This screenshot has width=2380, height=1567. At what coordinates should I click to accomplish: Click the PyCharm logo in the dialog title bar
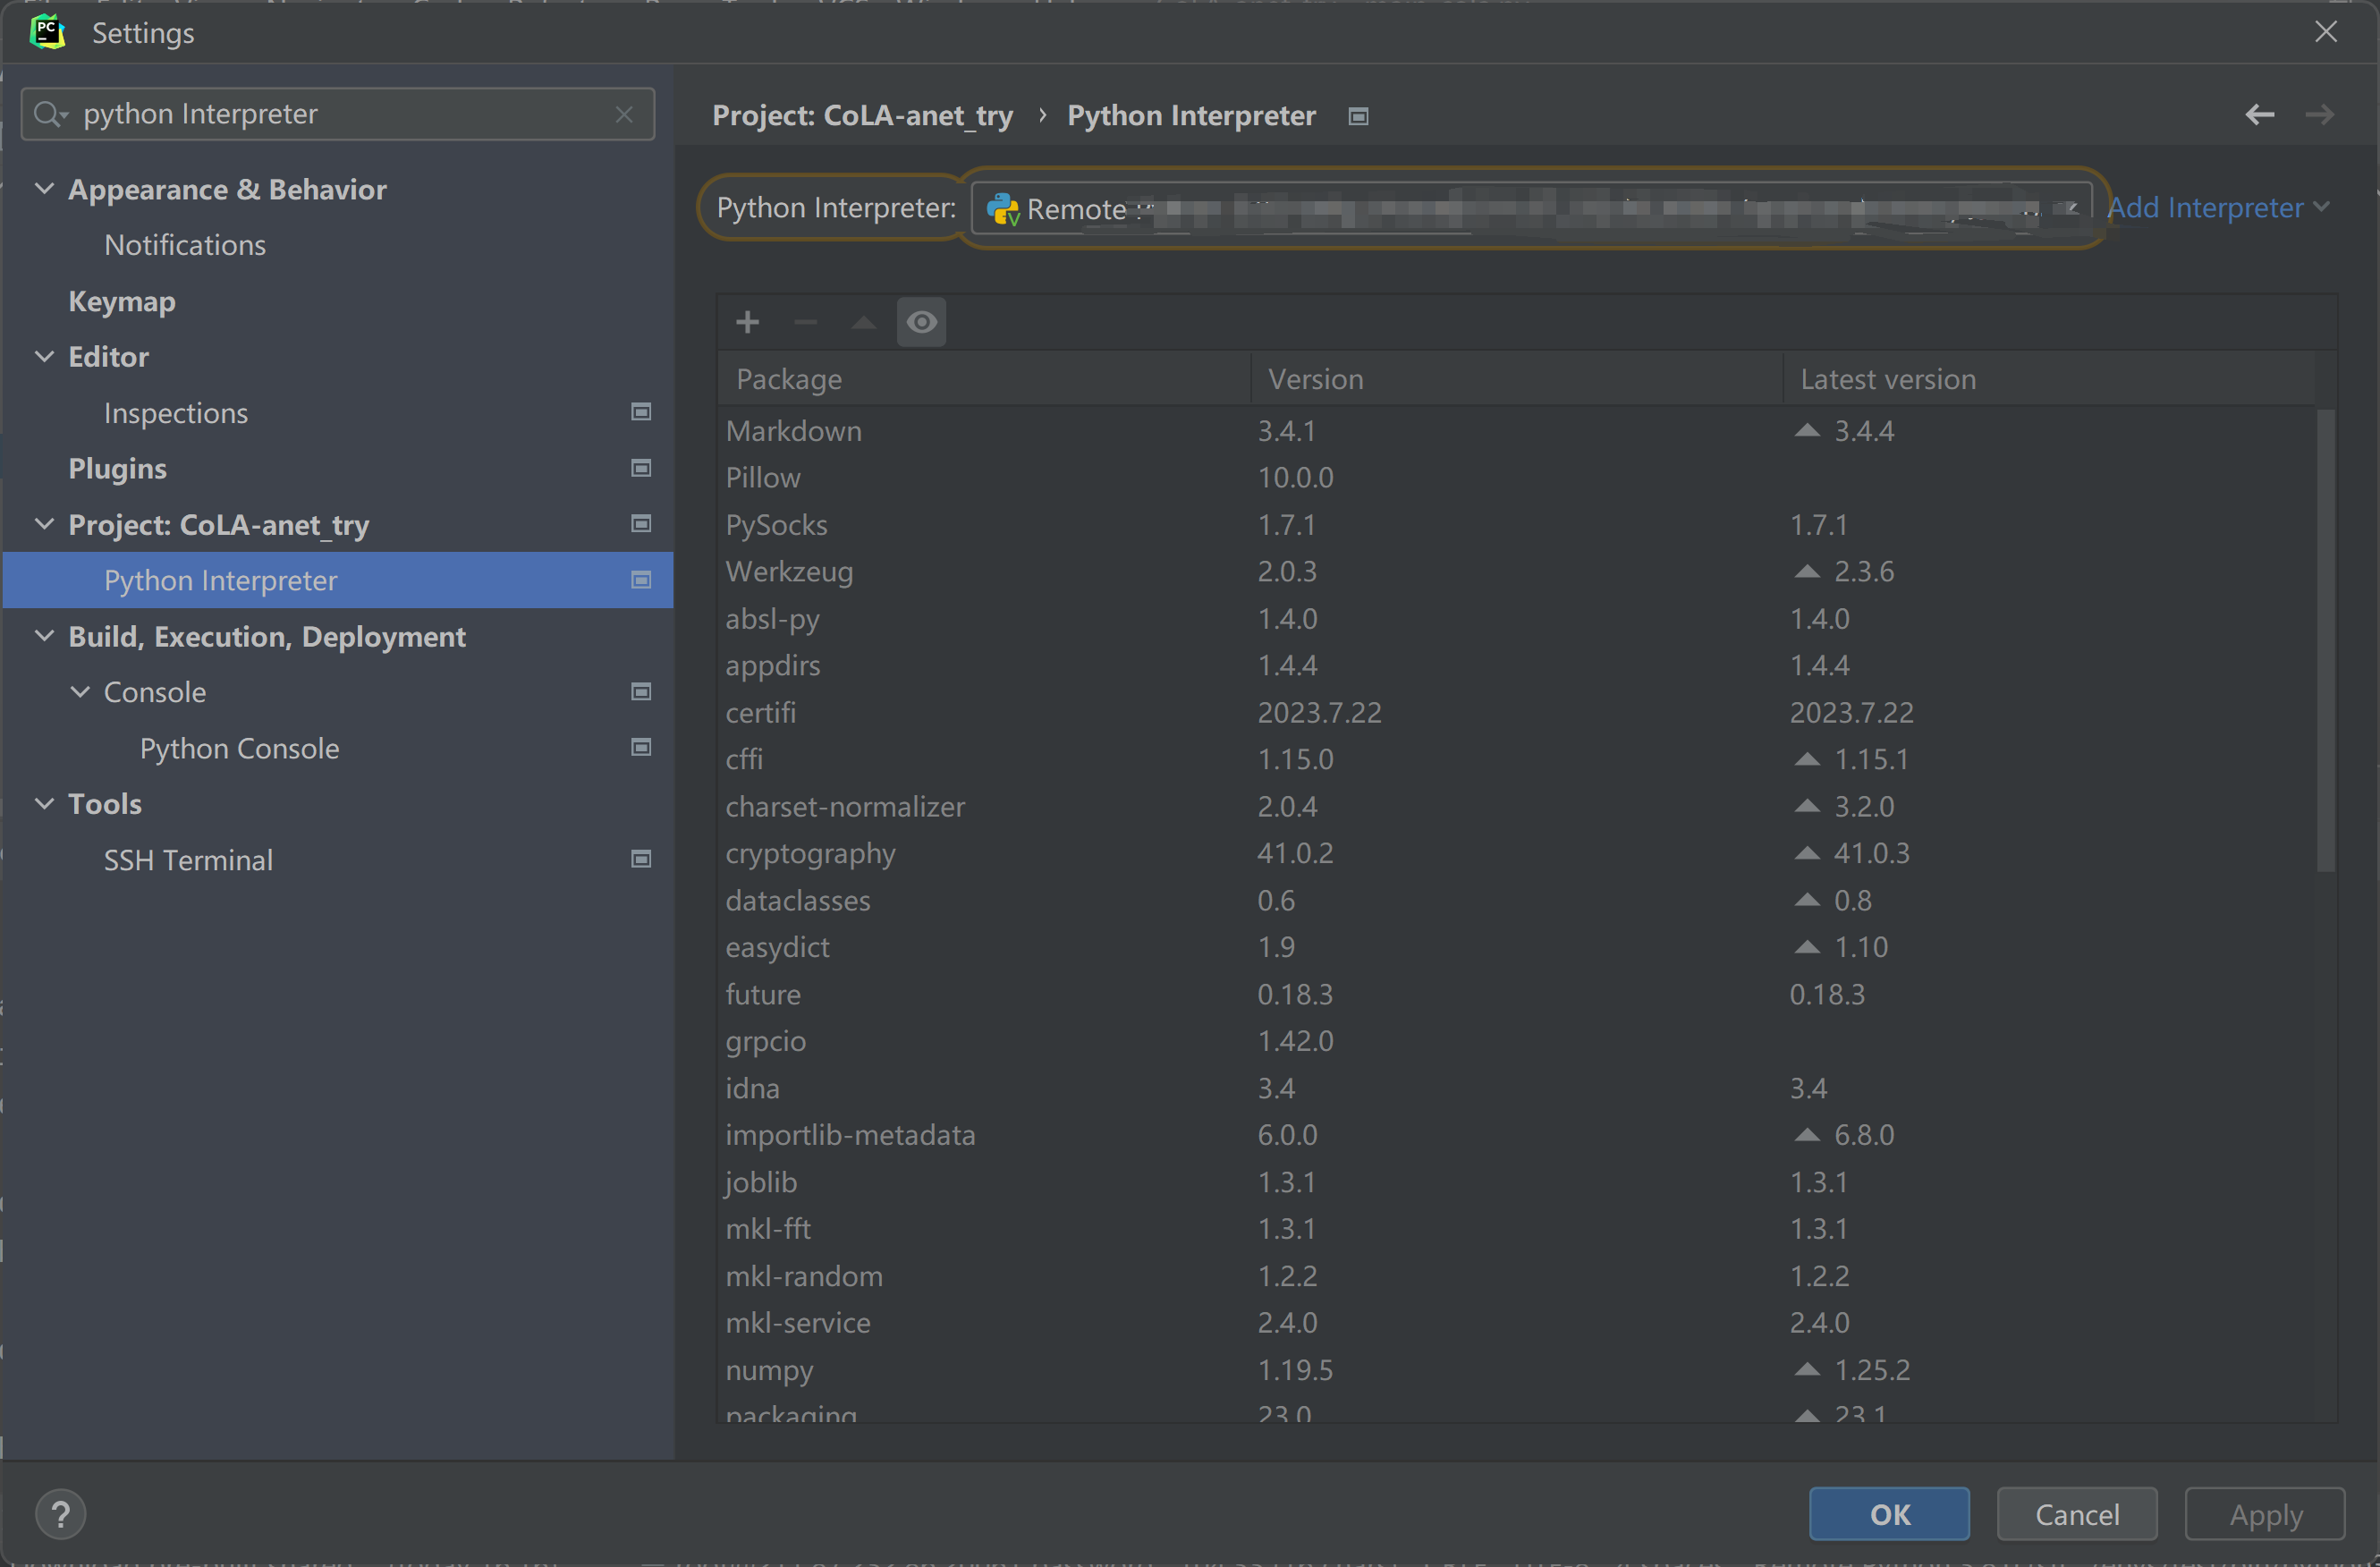[x=47, y=31]
